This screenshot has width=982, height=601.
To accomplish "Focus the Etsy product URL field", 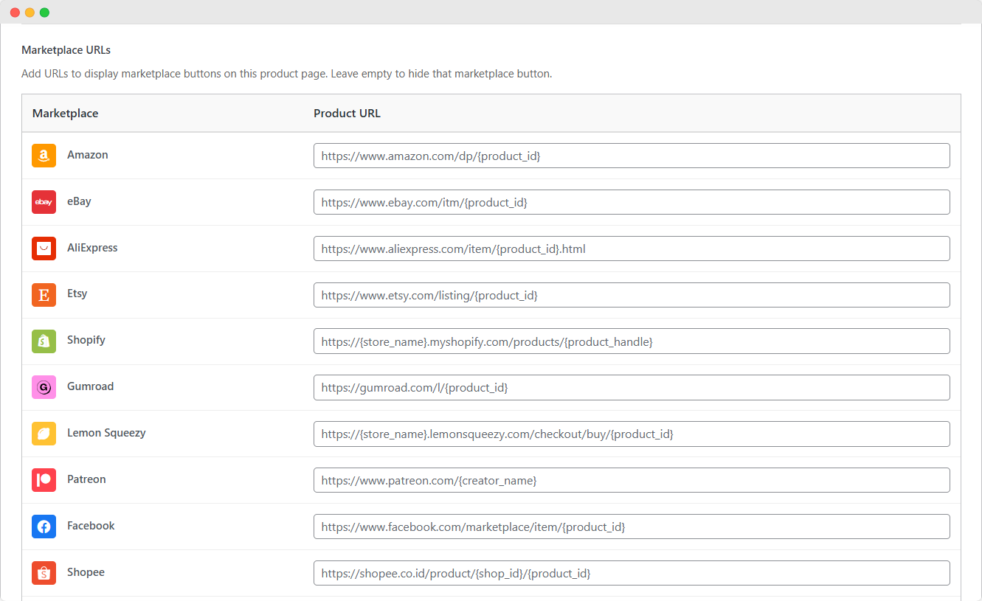I will (632, 295).
